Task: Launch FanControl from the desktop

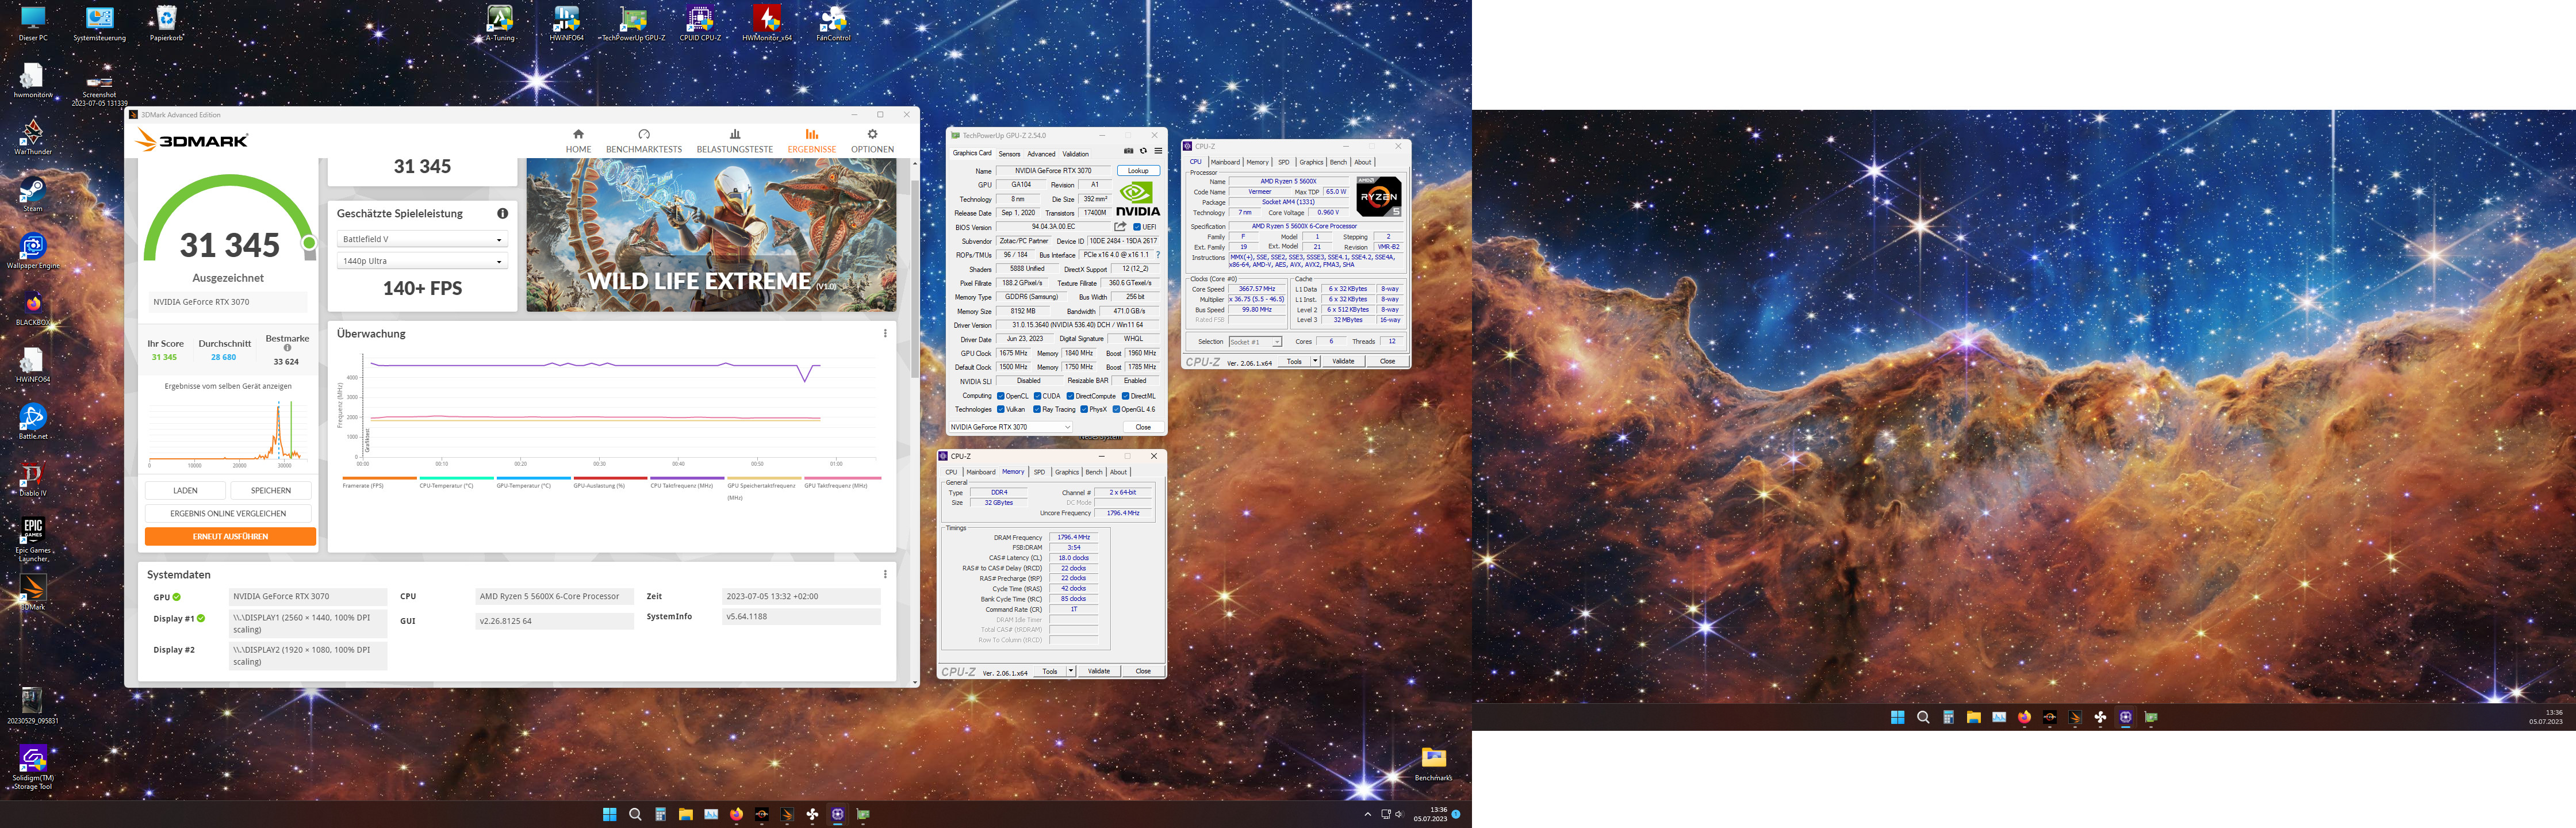Action: coord(833,23)
